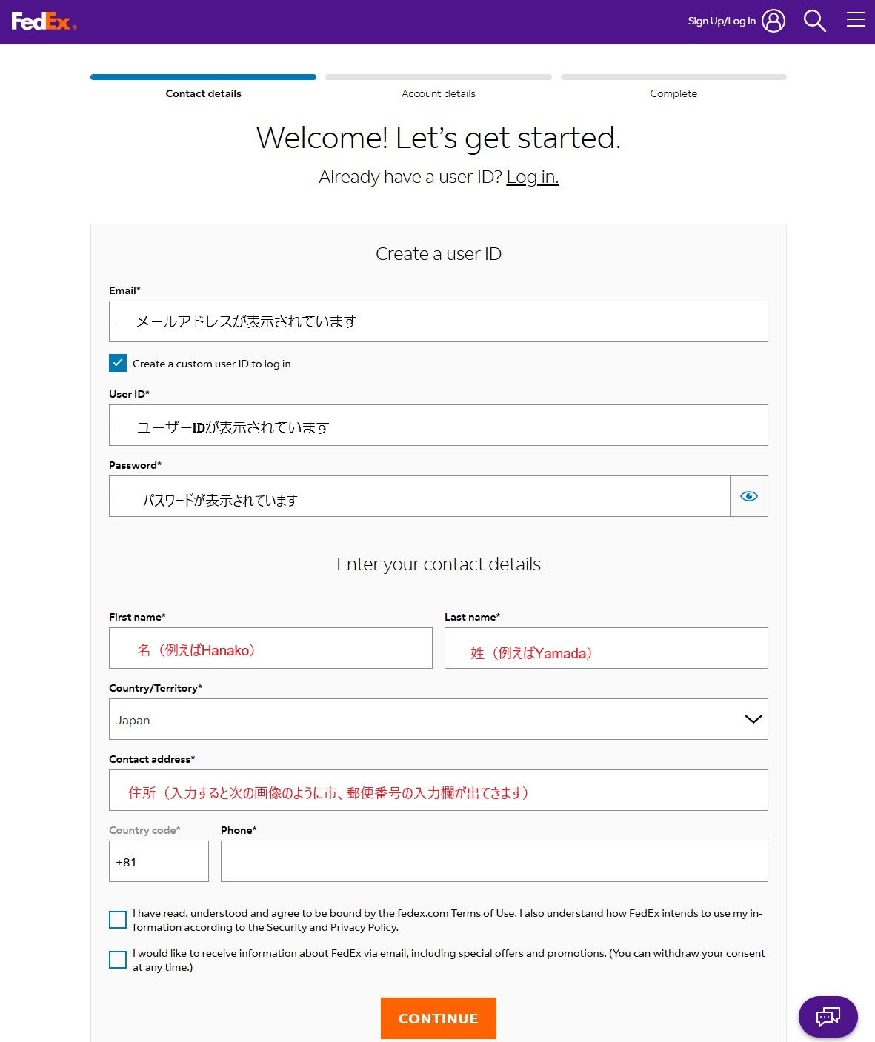
Task: Focus the First name input field
Action: click(x=270, y=648)
